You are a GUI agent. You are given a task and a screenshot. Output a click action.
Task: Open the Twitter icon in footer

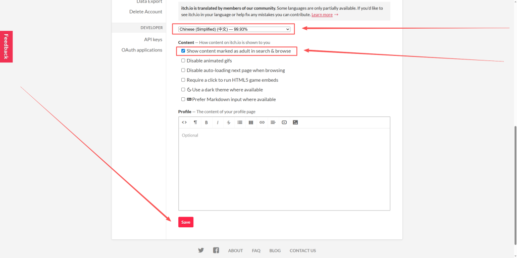201,250
